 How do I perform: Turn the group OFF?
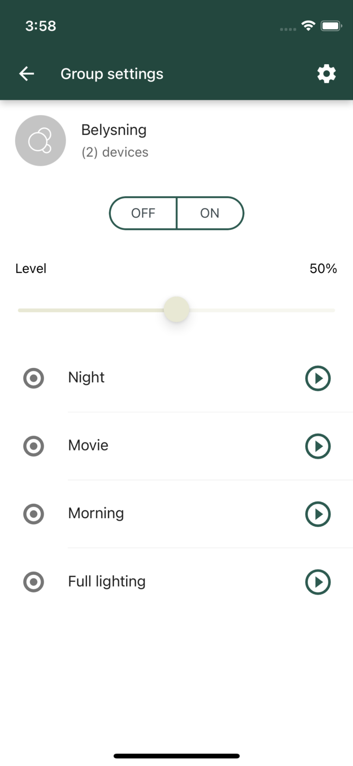[143, 213]
